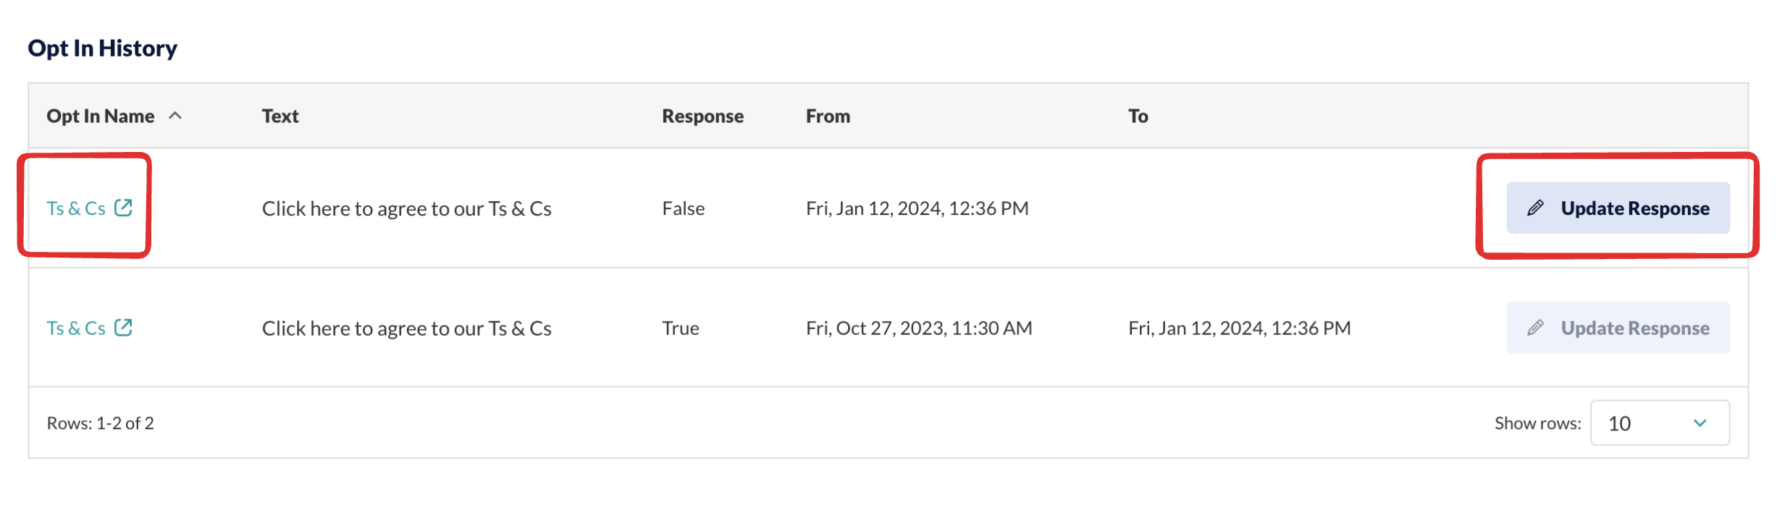Click the Rows: 1-2 of 2 pagination text
Image resolution: width=1777 pixels, height=505 pixels.
pyautogui.click(x=100, y=423)
